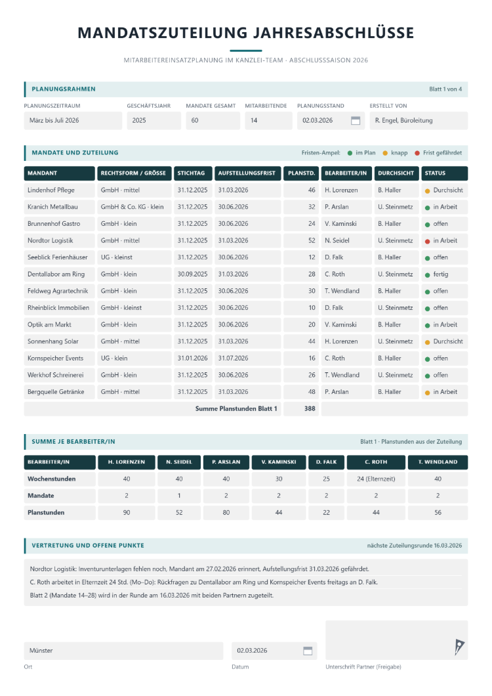The image size is (492, 696).
Task: Click the DURCHSICHT column header
Action: point(397,173)
